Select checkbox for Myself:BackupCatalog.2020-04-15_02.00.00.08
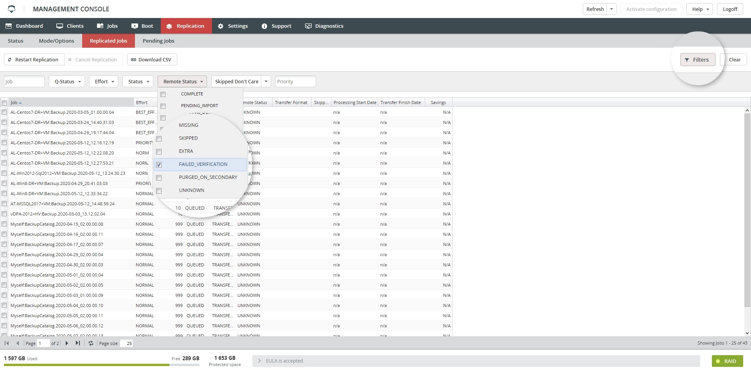 coord(4,224)
